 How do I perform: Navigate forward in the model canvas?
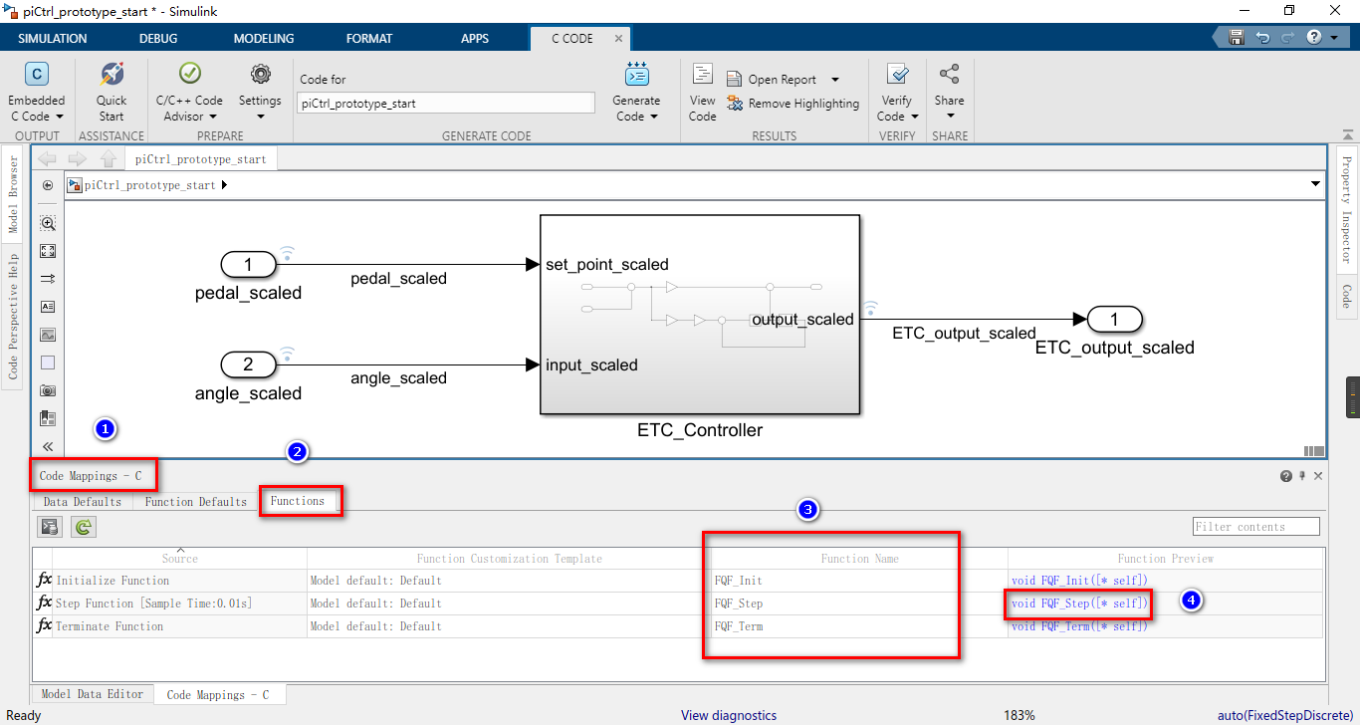point(77,158)
